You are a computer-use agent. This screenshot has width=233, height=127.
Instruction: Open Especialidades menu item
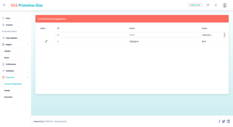(11, 38)
